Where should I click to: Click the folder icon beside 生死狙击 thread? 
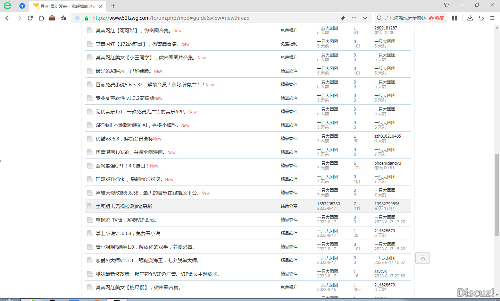90,206
